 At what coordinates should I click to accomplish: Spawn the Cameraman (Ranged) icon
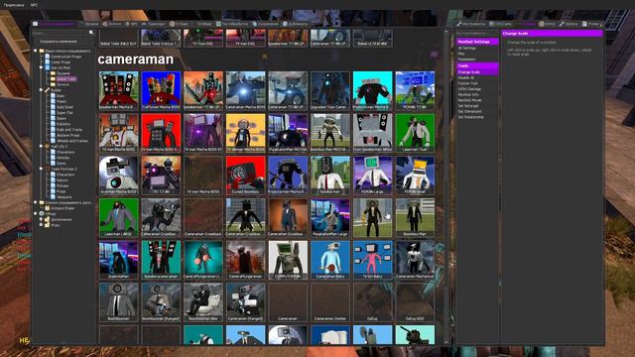click(x=245, y=301)
